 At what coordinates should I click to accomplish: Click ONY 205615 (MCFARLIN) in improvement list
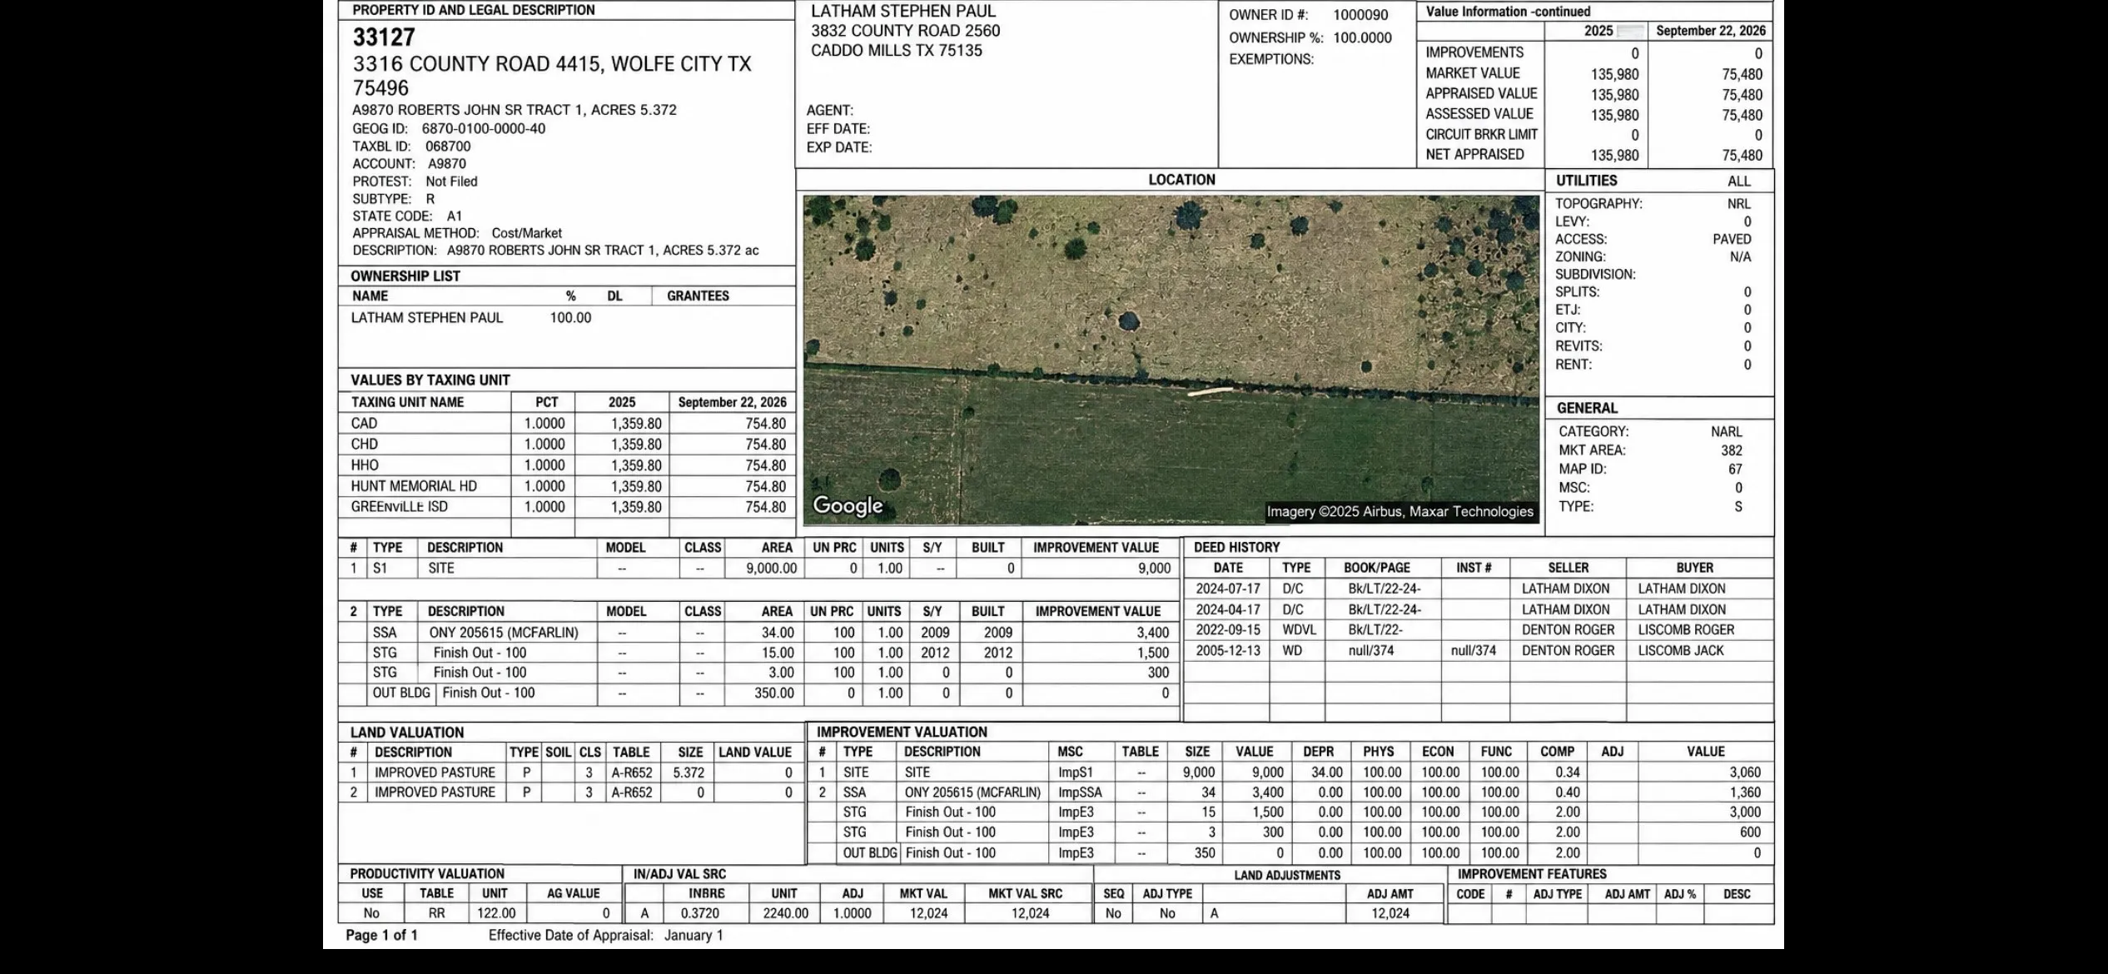coord(504,633)
